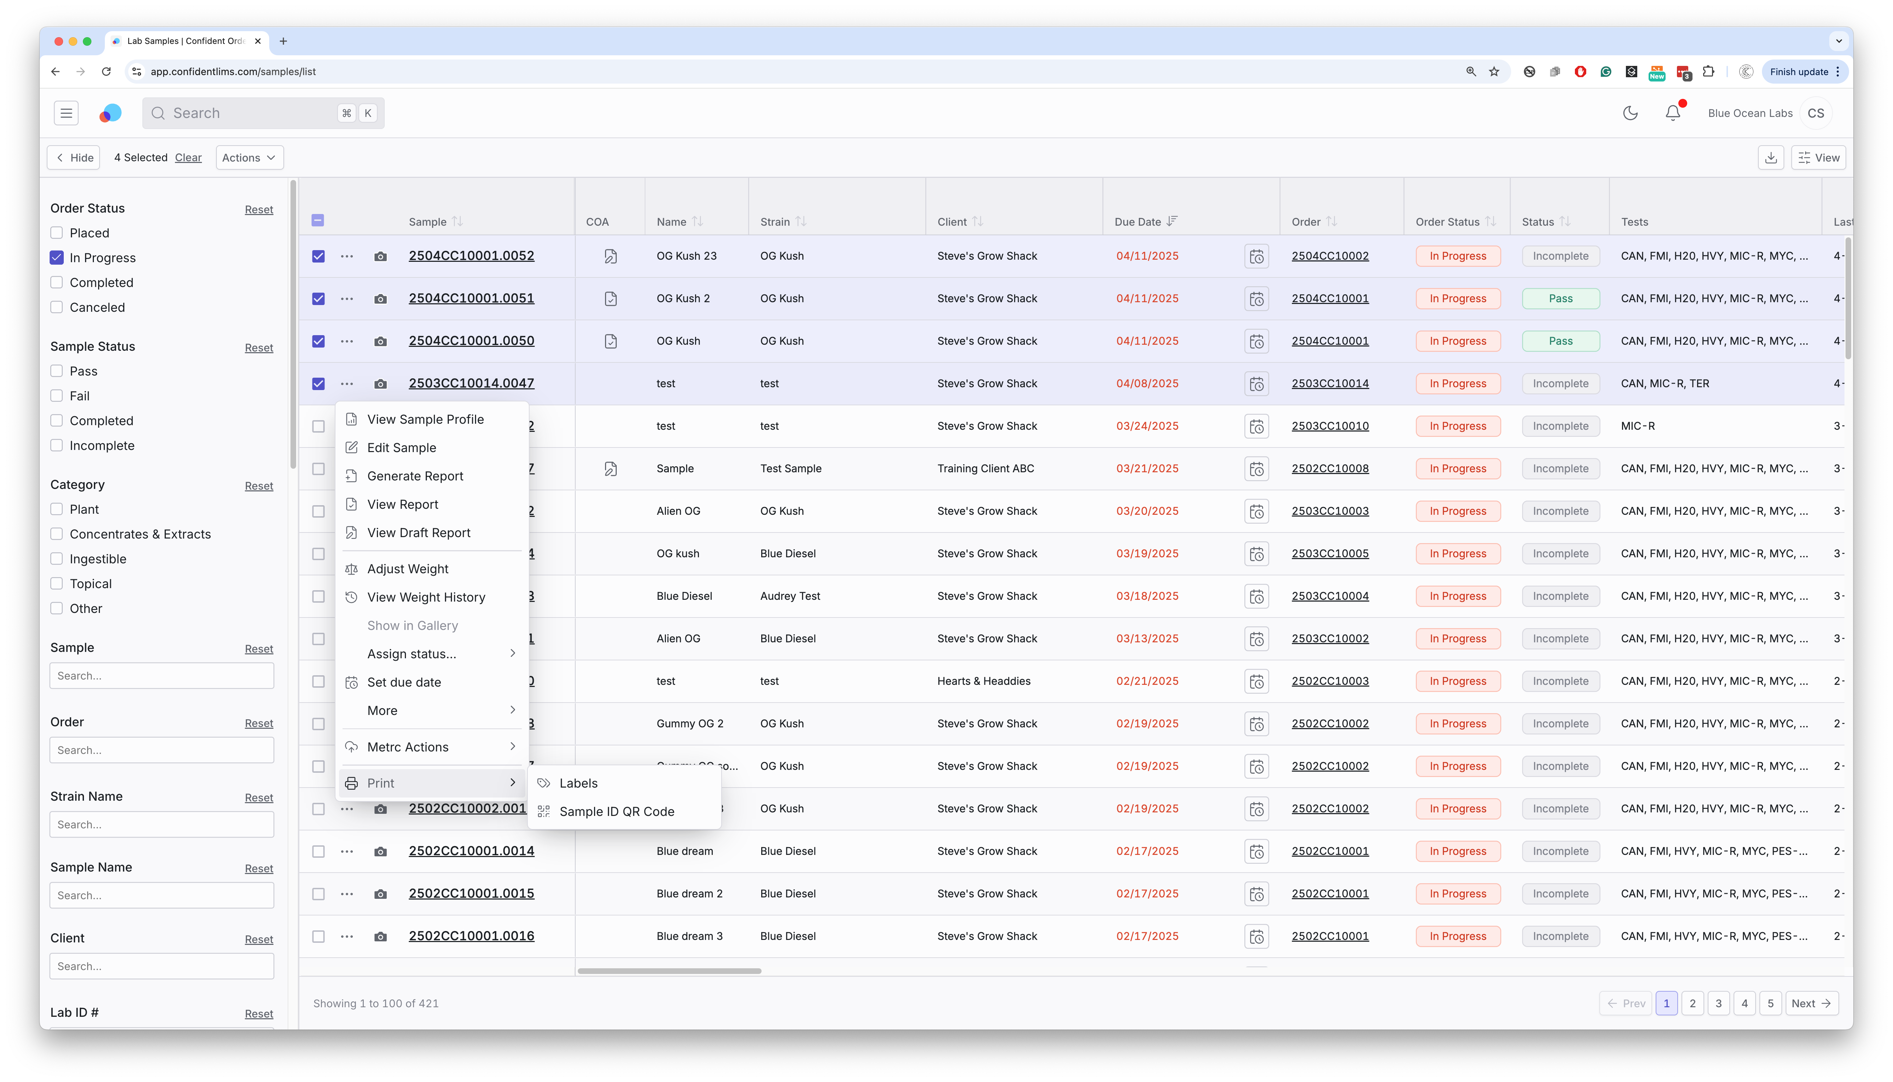
Task: Toggle dark mode moon icon
Action: click(1630, 113)
